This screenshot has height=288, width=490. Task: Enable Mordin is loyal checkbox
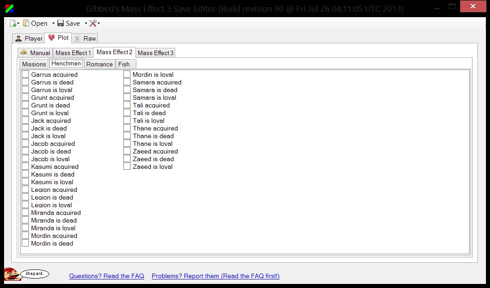coord(127,74)
